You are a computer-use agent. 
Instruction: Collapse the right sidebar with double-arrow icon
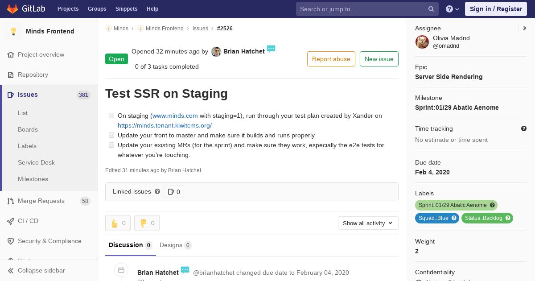click(525, 28)
